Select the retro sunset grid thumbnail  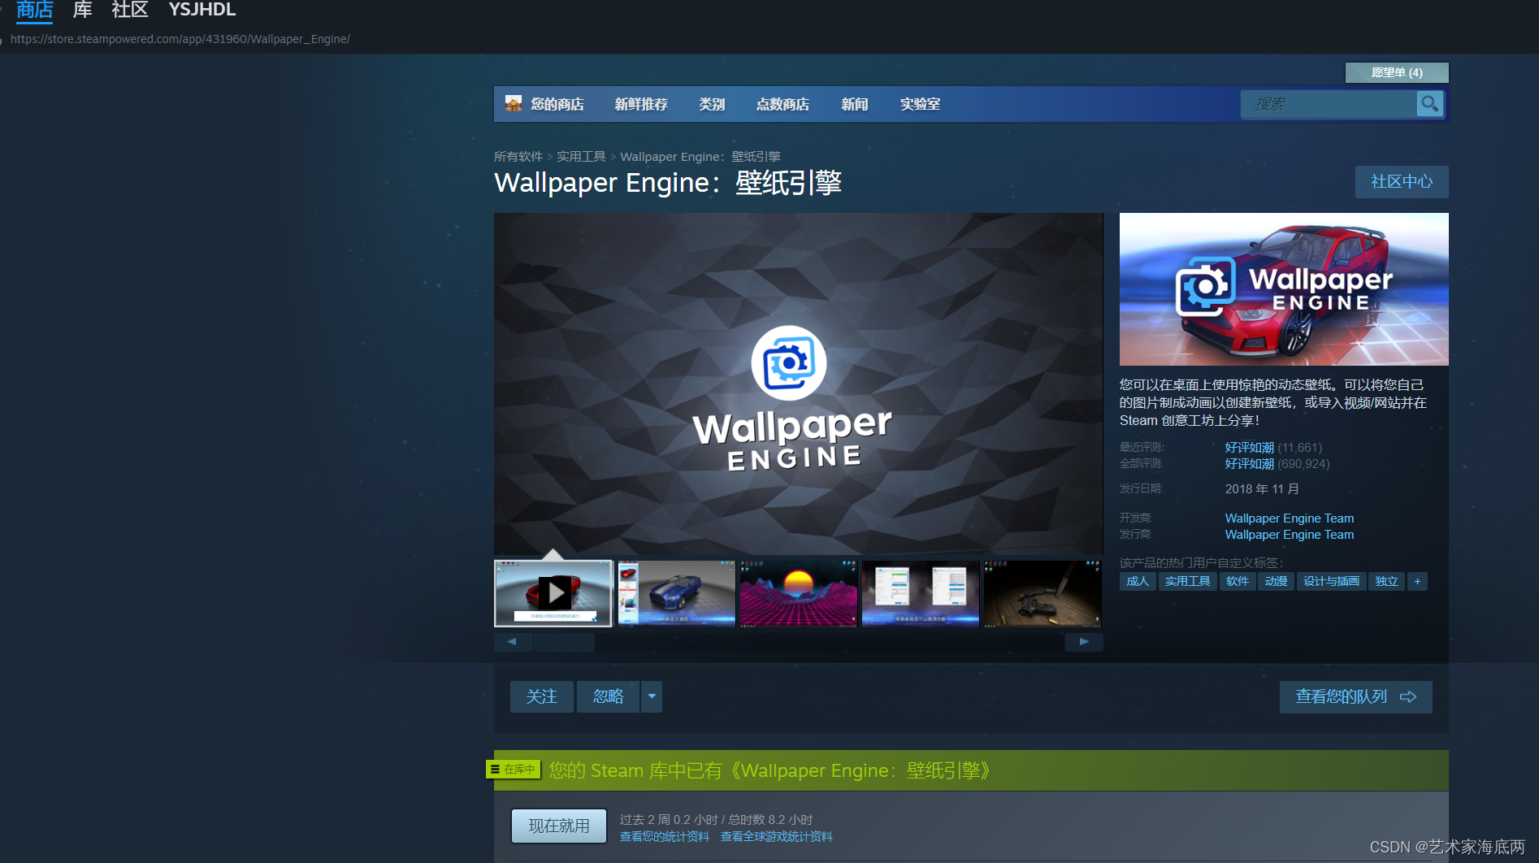click(798, 593)
